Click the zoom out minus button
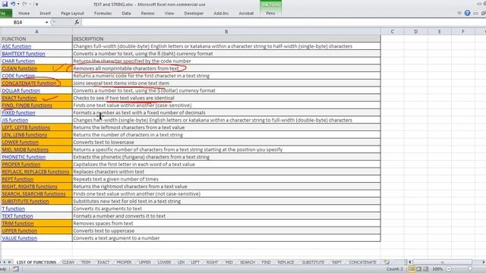 tap(449, 269)
